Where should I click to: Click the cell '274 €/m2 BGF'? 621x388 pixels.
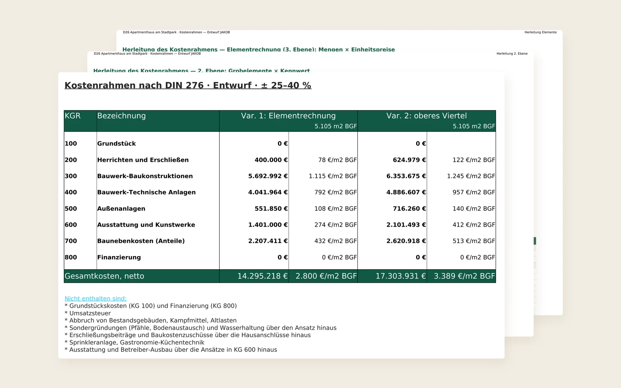coord(335,225)
